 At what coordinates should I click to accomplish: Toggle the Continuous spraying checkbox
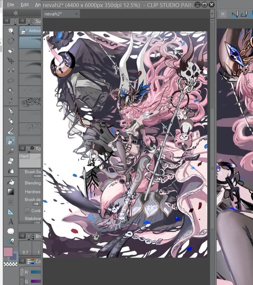click(27, 211)
